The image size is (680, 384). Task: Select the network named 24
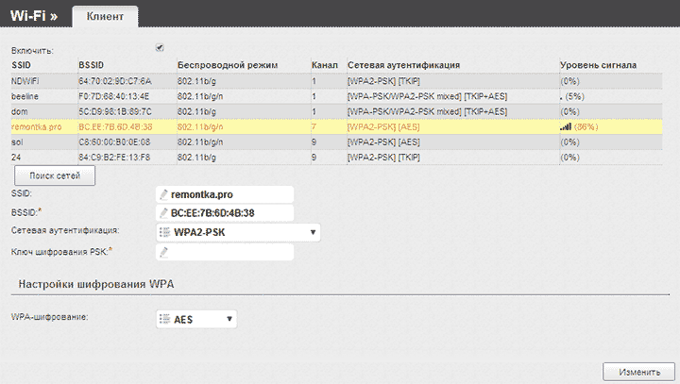(x=16, y=157)
